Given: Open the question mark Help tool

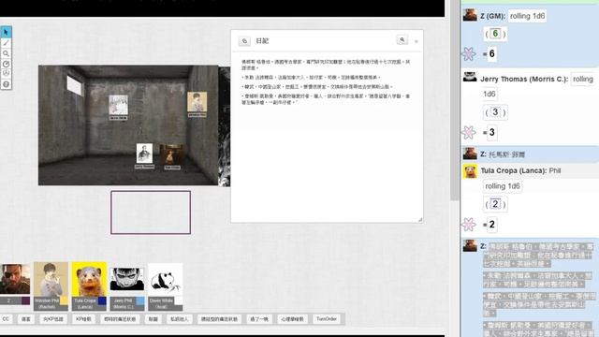Looking at the screenshot, I should pyautogui.click(x=6, y=84).
